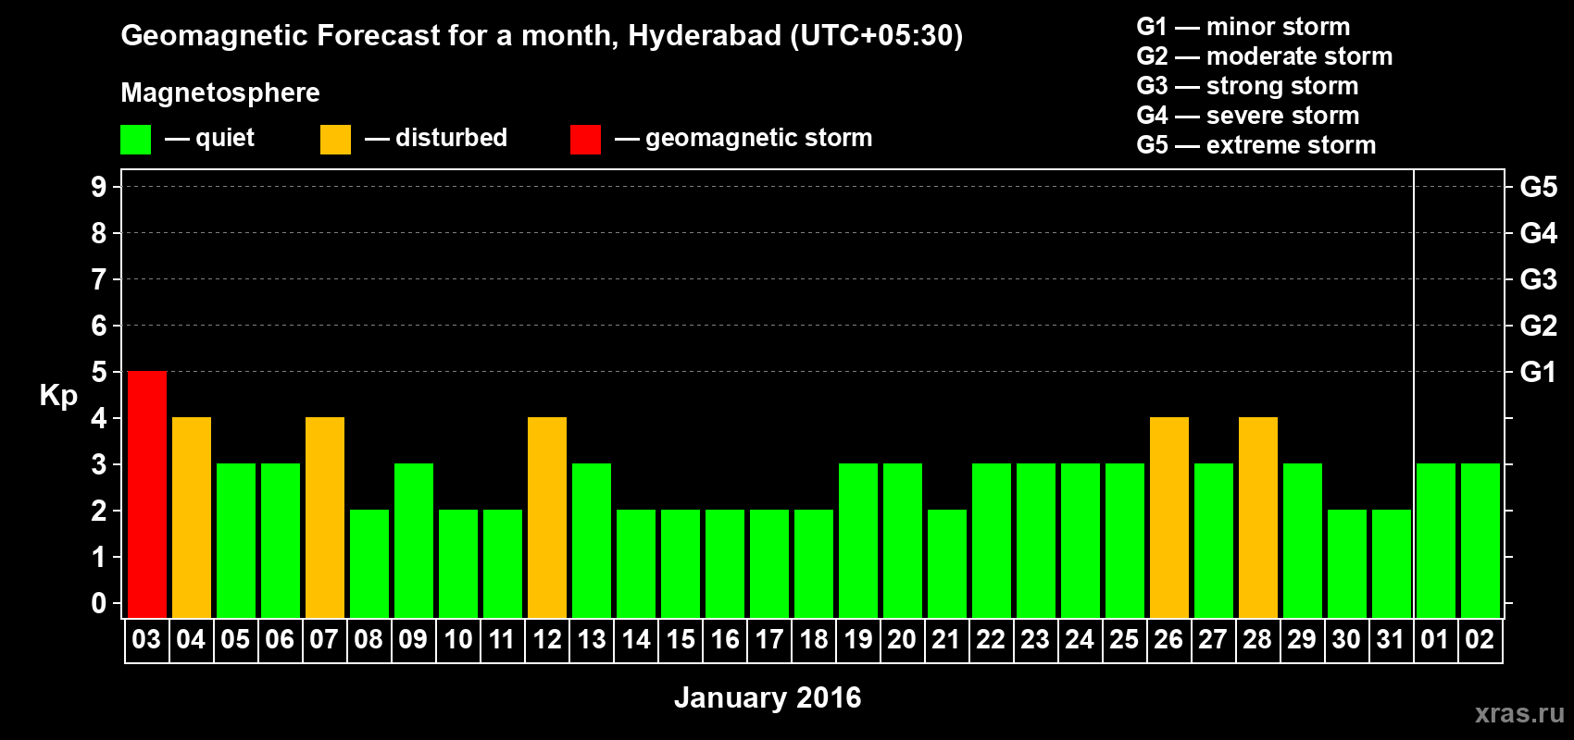The height and width of the screenshot is (740, 1574).
Task: Click the G3 label on right axis
Action: coord(1538,279)
